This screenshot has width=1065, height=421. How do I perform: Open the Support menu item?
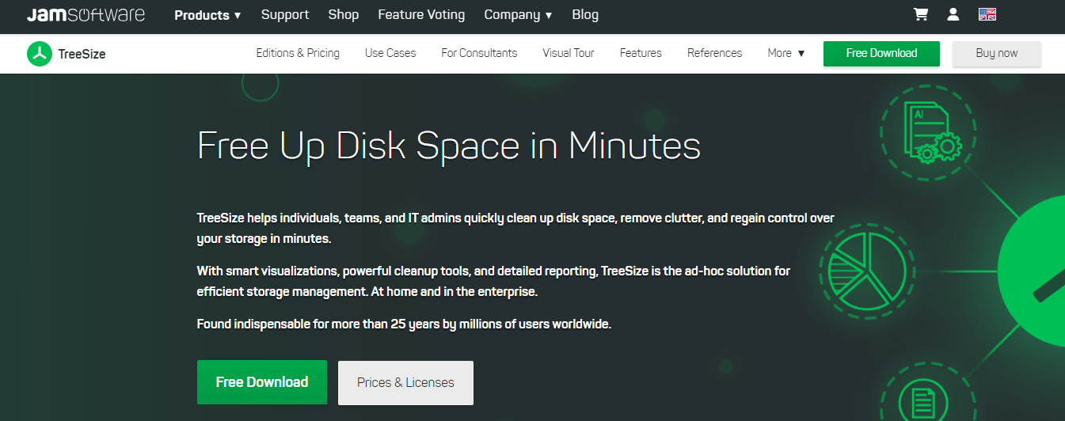[x=285, y=15]
